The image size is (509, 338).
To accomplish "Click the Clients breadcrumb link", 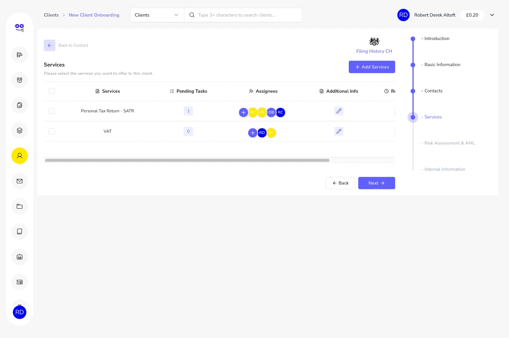I will (x=51, y=15).
